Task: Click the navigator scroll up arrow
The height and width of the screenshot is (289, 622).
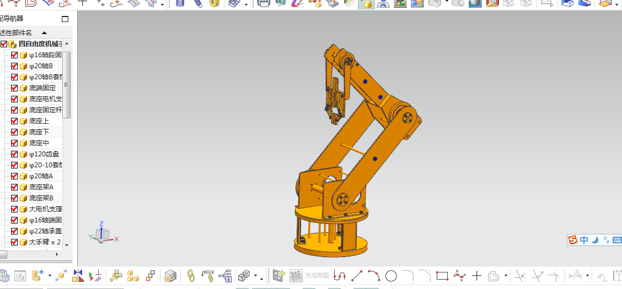Action: click(x=66, y=44)
